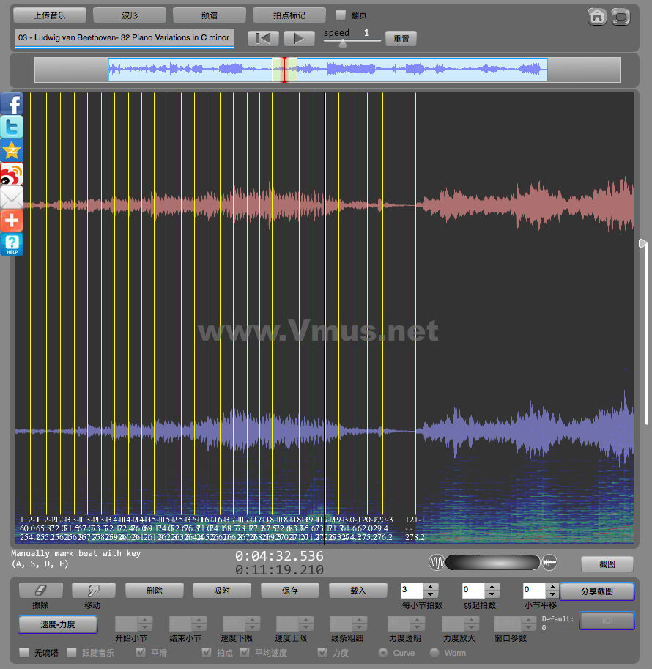Click the 分享截图 share screenshot button
Viewport: 652px width, 669px height.
[x=597, y=591]
